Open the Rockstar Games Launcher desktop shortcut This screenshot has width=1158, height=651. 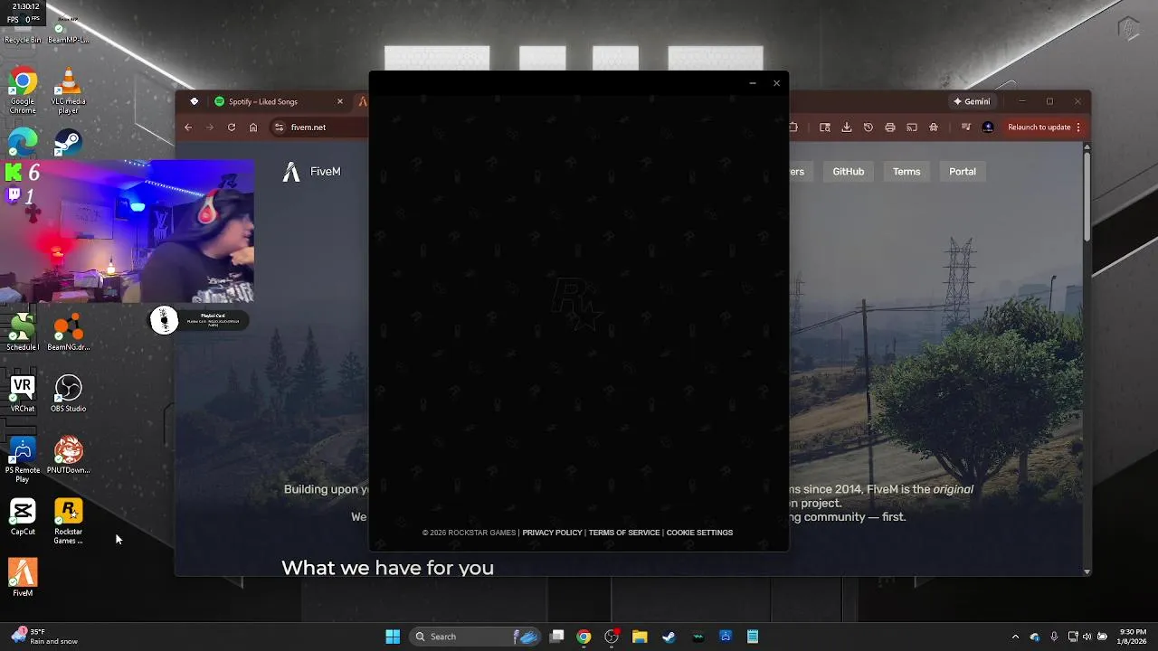click(68, 522)
